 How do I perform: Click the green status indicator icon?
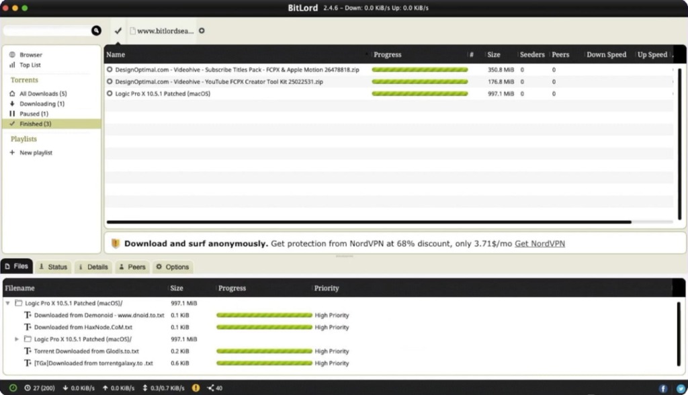coord(13,388)
